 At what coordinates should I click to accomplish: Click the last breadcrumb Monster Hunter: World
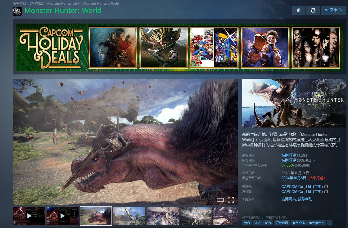(x=101, y=3)
